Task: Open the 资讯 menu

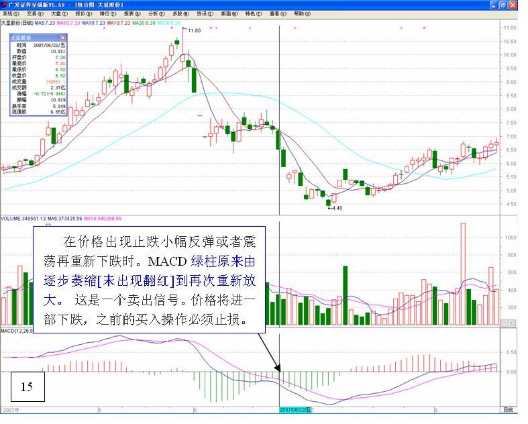Action: click(205, 14)
